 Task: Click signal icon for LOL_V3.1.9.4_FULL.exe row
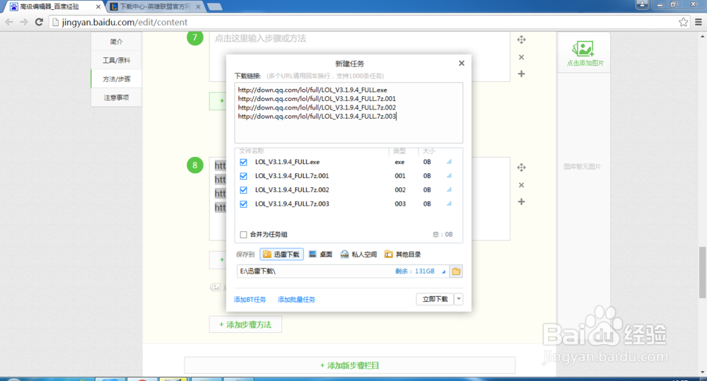449,161
